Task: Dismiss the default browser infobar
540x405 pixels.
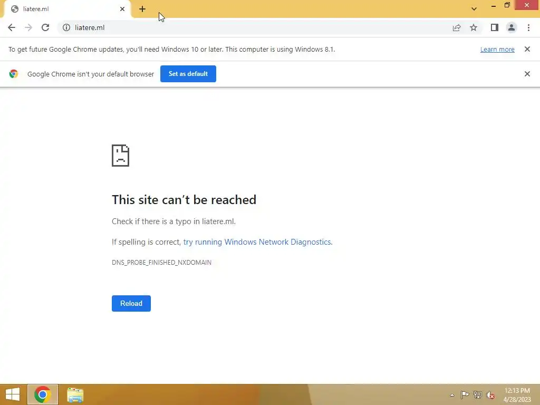Action: 527,74
